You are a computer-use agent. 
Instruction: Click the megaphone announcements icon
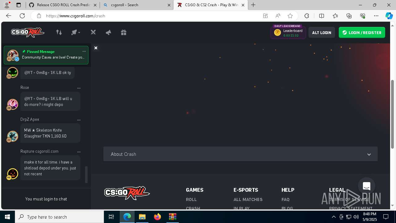coord(108,32)
